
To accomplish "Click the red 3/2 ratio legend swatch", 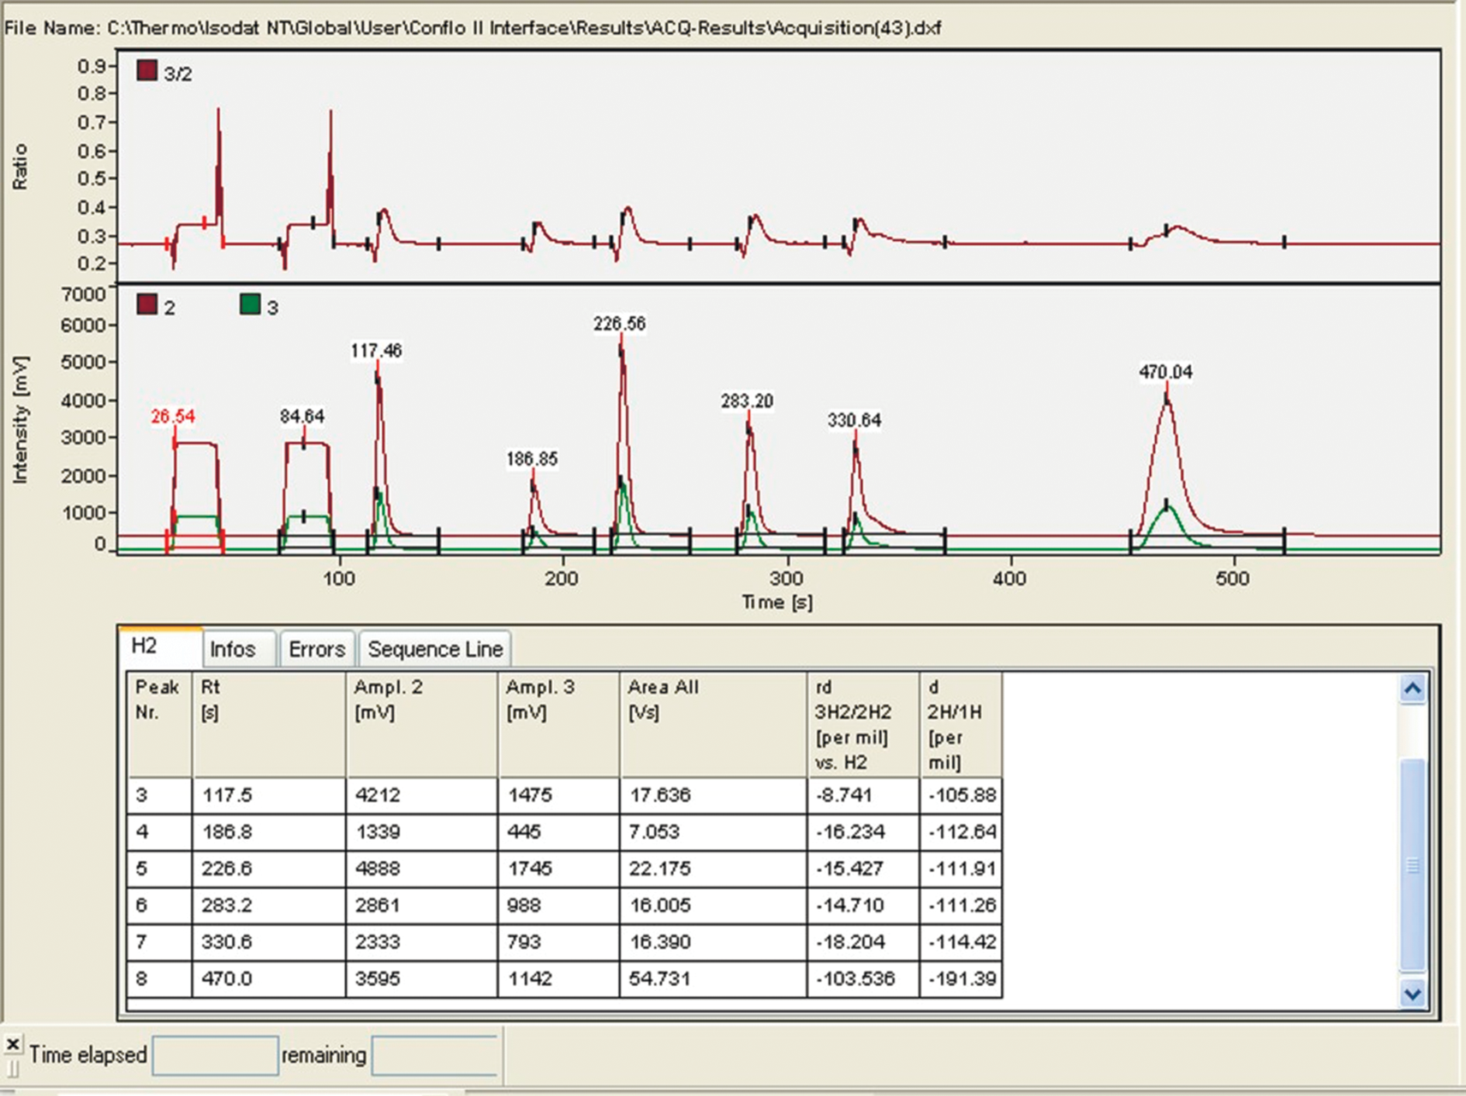I will tap(147, 71).
